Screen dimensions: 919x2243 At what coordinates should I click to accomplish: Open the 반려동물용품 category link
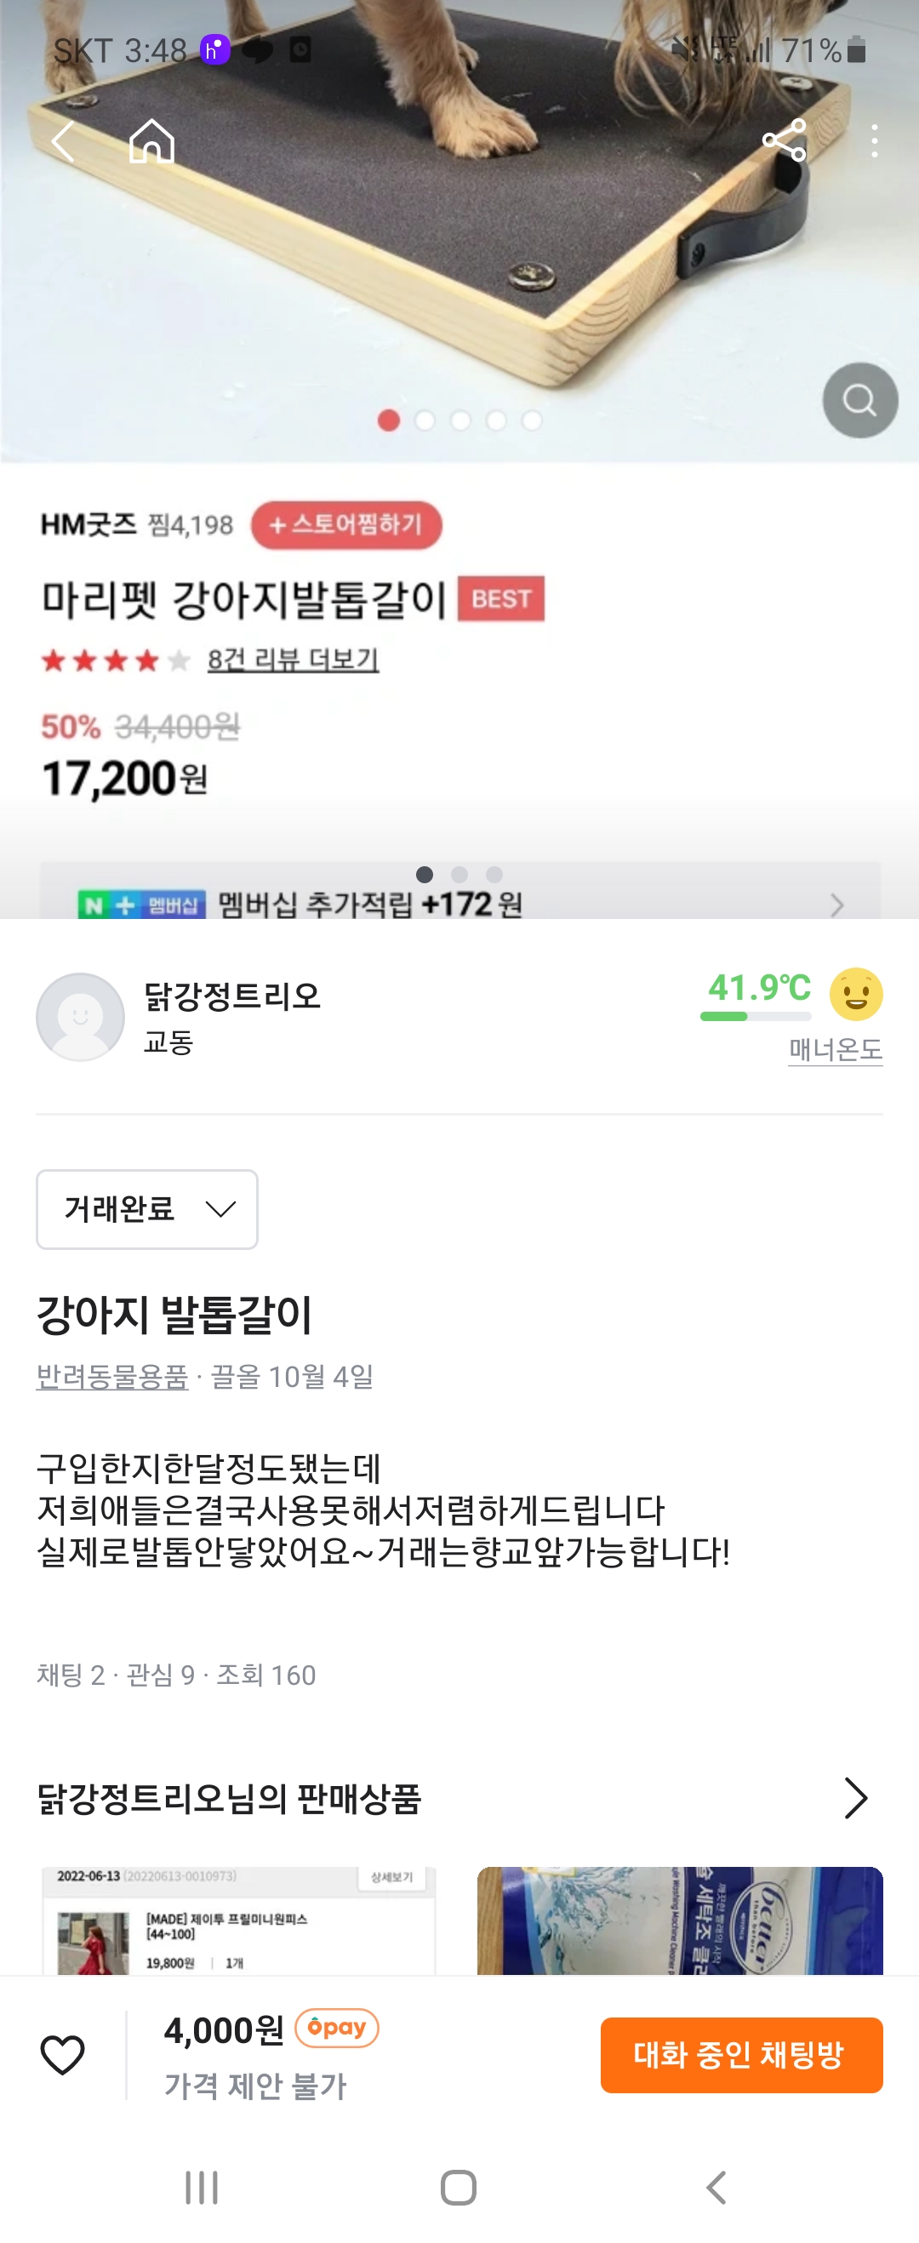click(x=112, y=1377)
